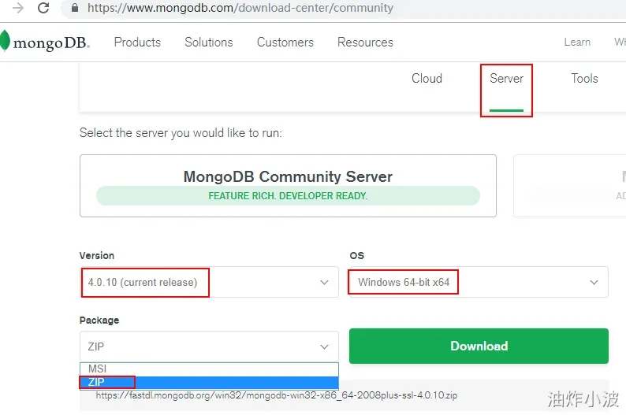Click the padlock site security icon
The width and height of the screenshot is (626, 415).
click(x=75, y=8)
